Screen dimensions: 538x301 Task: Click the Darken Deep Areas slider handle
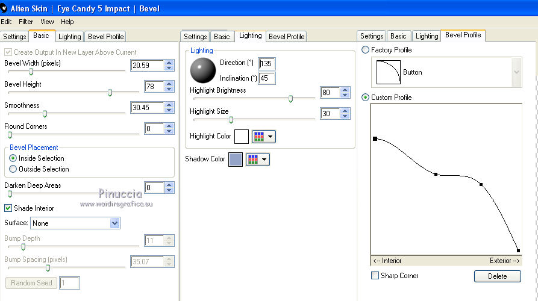(x=10, y=194)
